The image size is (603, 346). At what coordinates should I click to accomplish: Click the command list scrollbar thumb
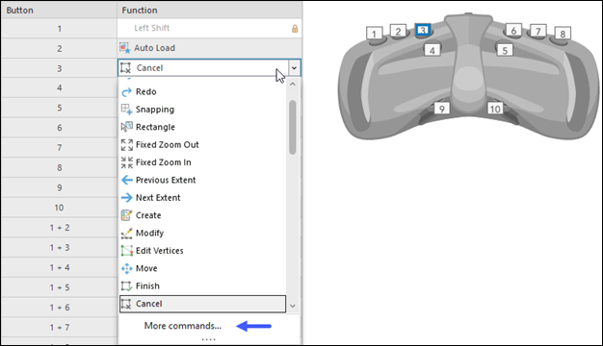pos(293,128)
